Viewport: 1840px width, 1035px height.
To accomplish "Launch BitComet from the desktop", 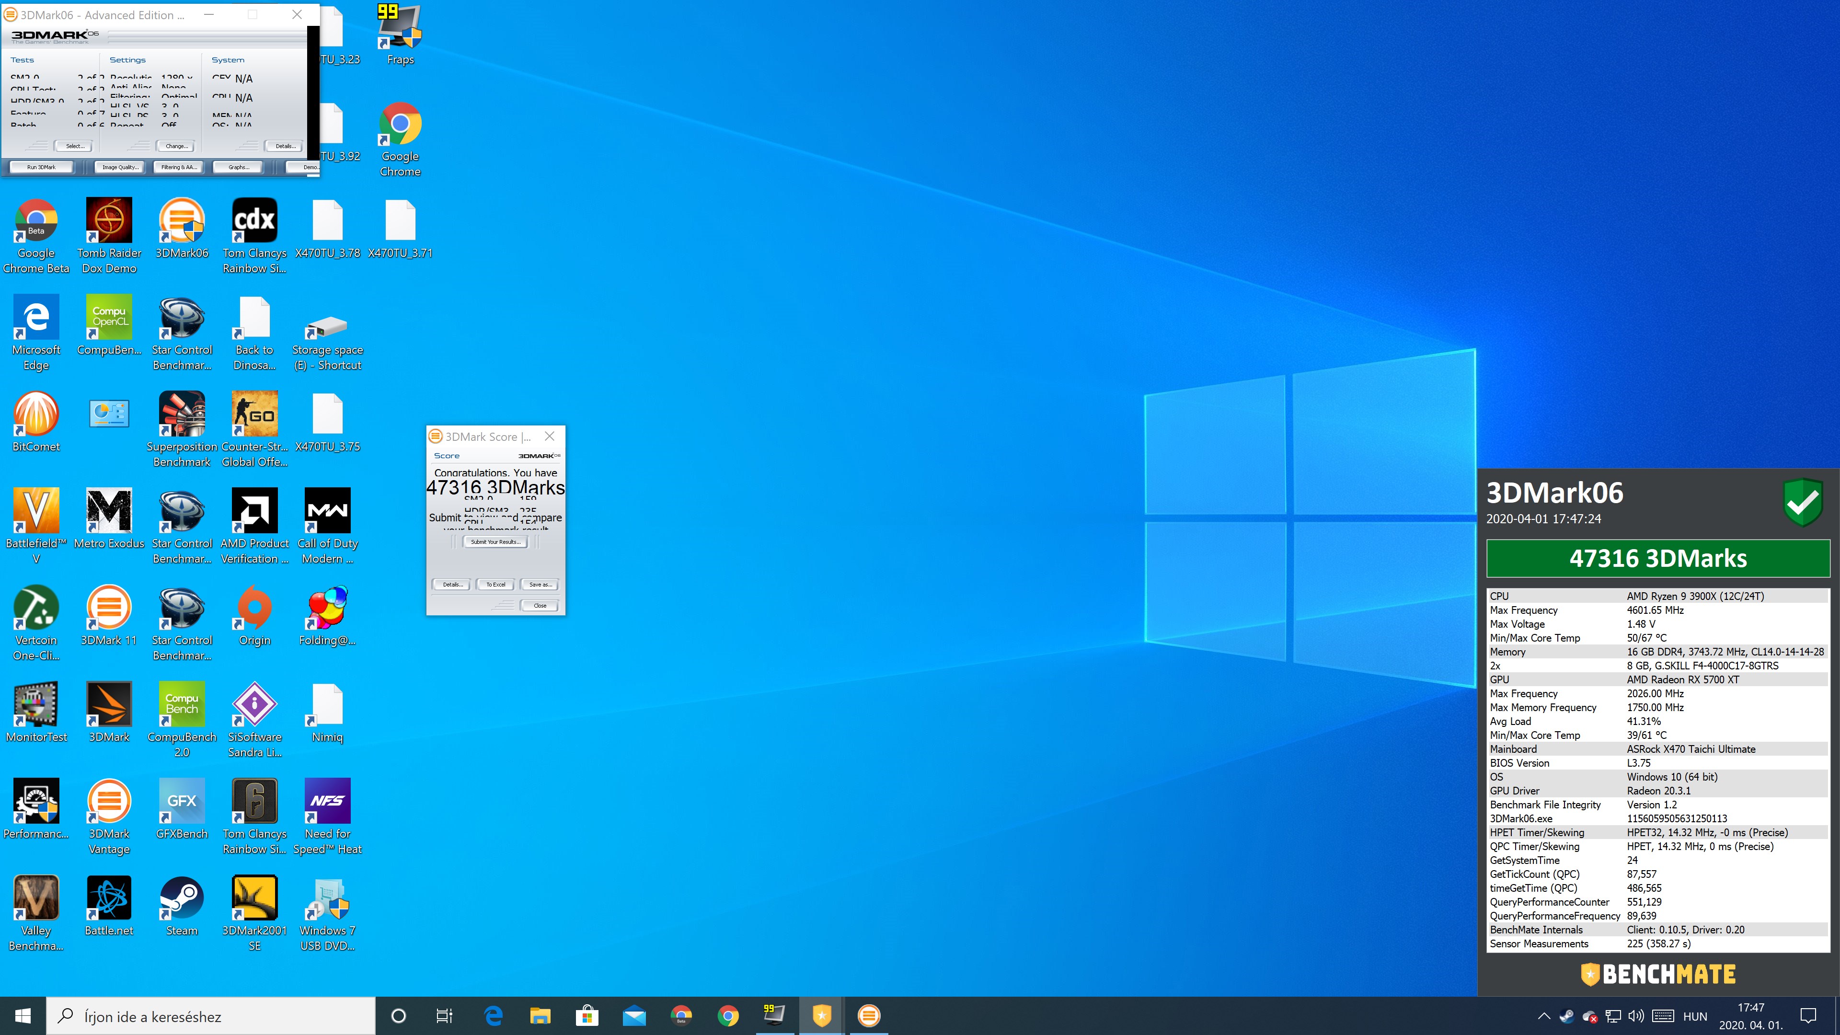I will pyautogui.click(x=36, y=422).
